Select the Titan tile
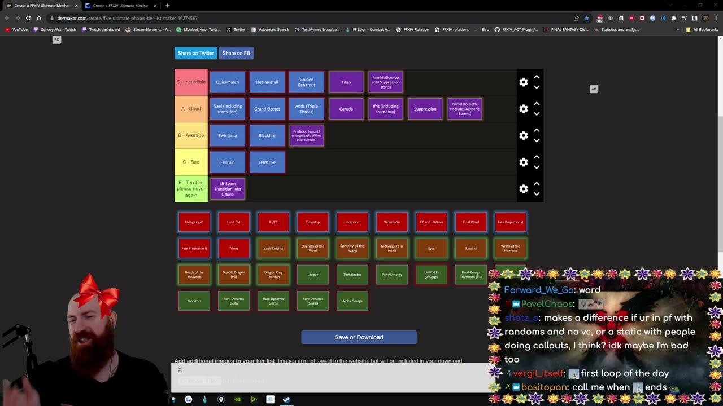This screenshot has height=406, width=723. point(346,82)
